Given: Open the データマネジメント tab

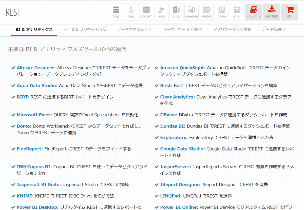Looking at the screenshot, I should (134, 30).
